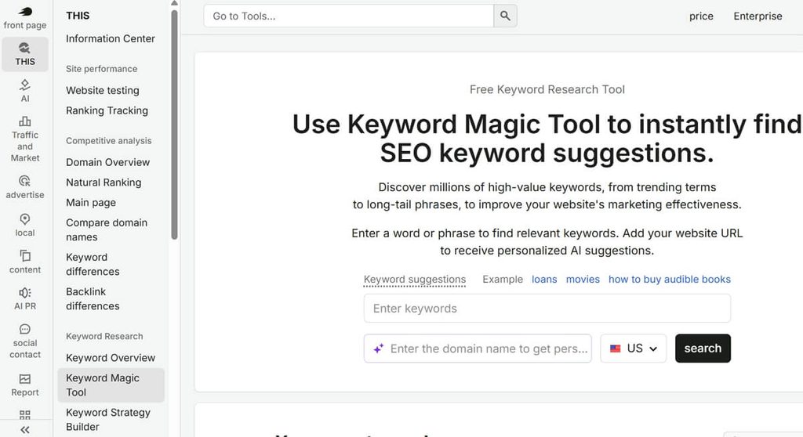Click the side menu vertical scrollbar
The height and width of the screenshot is (437, 803).
point(174,125)
